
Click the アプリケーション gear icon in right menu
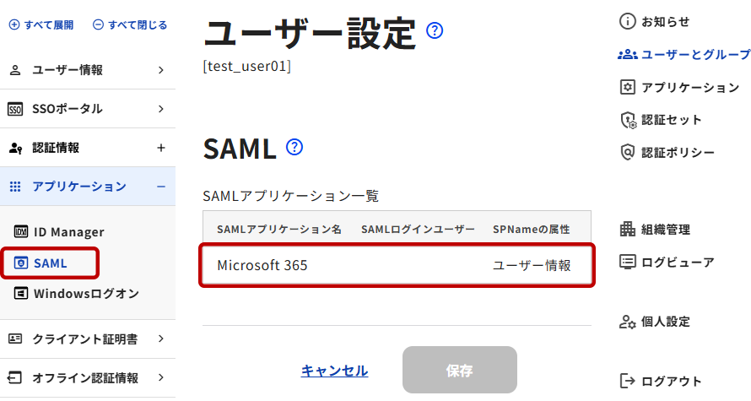(627, 87)
